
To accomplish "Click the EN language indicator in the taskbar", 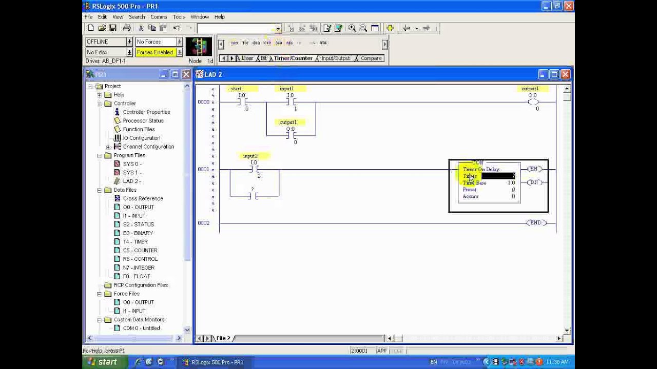I will tap(434, 362).
